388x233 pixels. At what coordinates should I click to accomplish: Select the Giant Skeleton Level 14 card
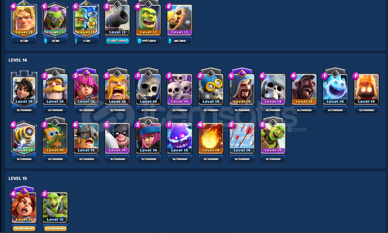(273, 89)
